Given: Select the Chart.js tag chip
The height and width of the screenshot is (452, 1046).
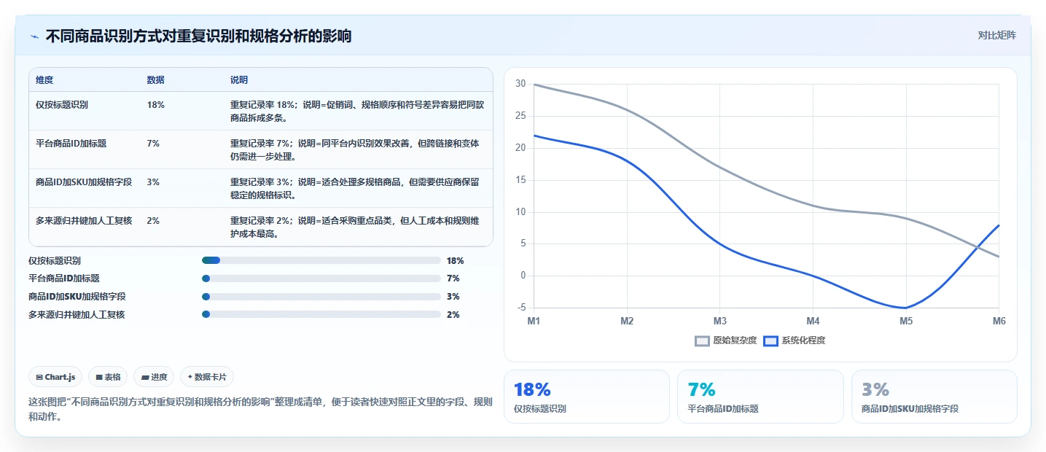Looking at the screenshot, I should click(56, 377).
